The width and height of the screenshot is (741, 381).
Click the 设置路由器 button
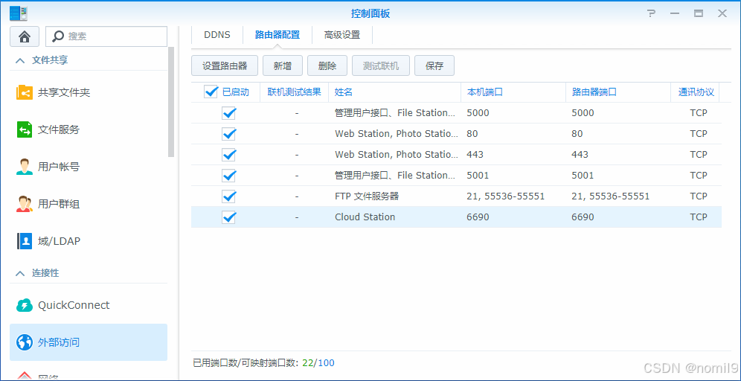(225, 65)
